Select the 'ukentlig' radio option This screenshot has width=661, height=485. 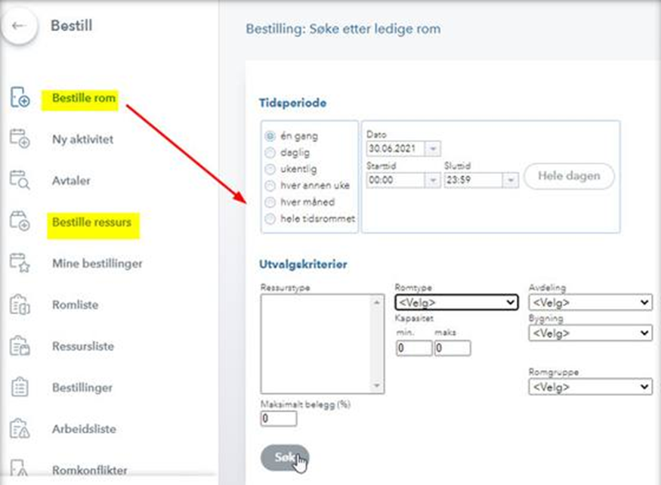[270, 169]
